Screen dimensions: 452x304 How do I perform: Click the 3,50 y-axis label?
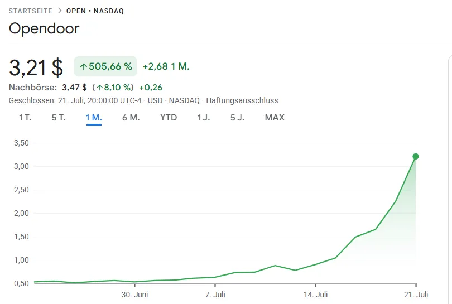click(x=21, y=143)
